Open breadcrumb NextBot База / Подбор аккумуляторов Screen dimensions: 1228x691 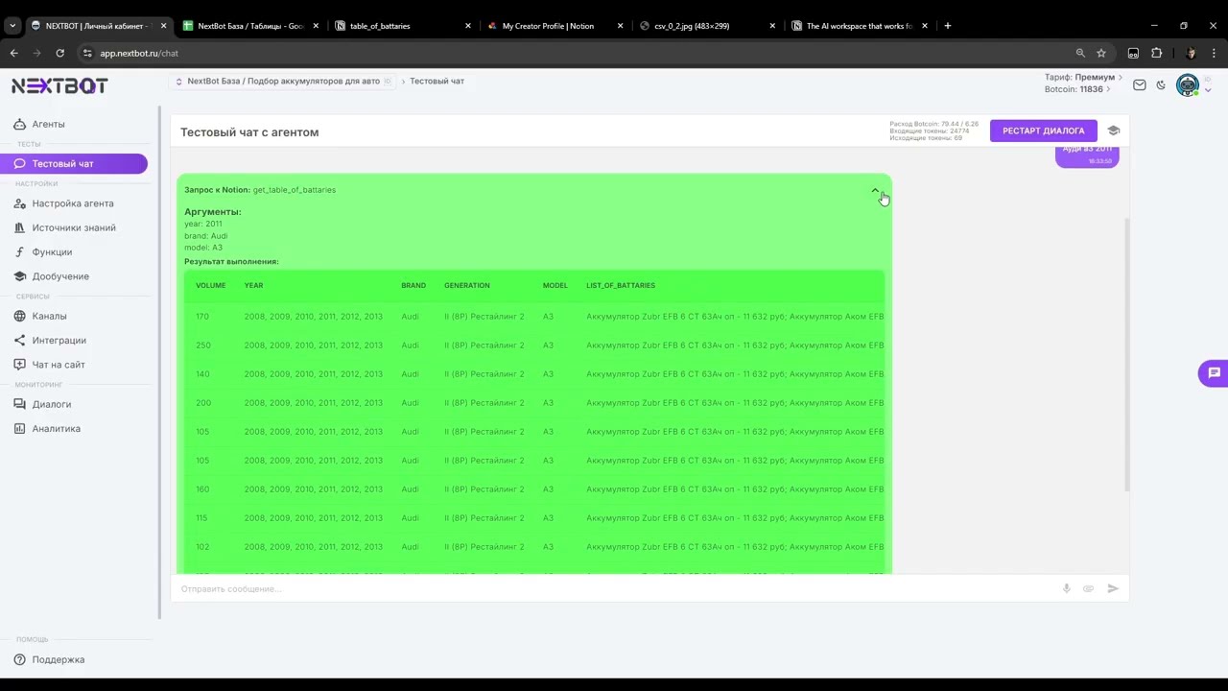click(283, 81)
